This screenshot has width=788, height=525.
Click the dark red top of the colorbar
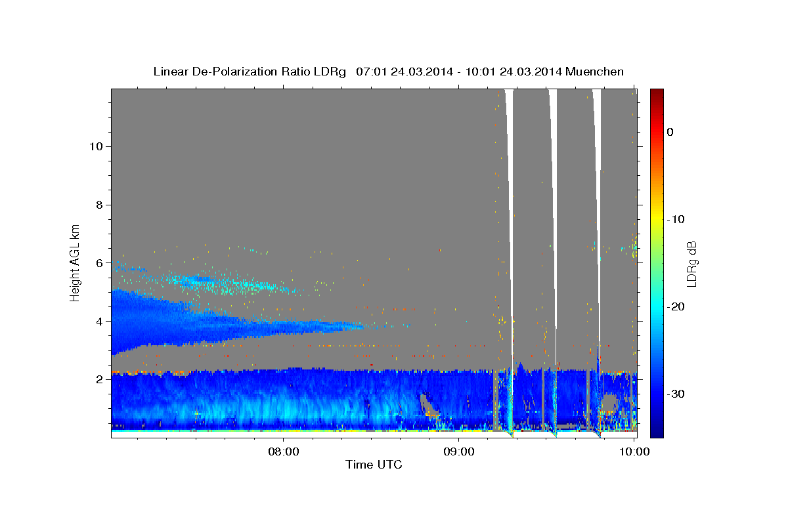click(x=657, y=95)
